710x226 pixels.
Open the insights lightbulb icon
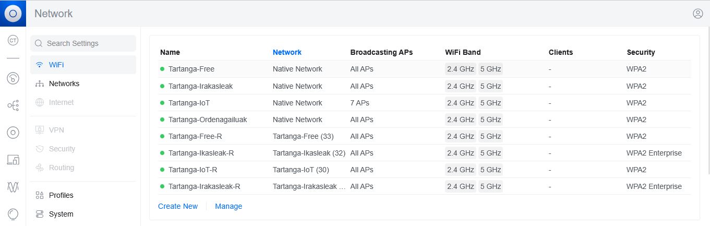[13, 214]
